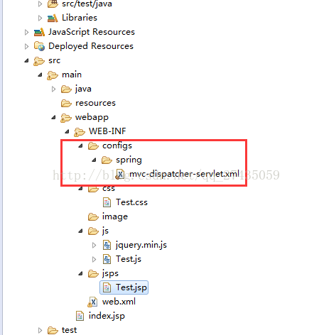319x335 pixels.
Task: Click the image folder icon
Action: point(93,216)
